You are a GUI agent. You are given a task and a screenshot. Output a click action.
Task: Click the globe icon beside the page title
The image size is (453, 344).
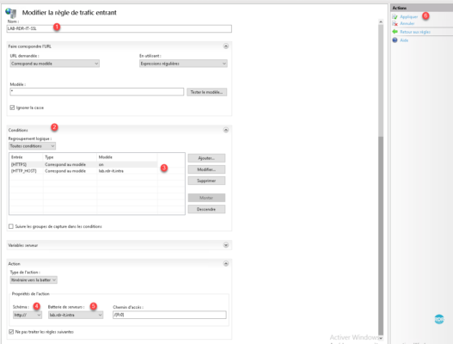tap(11, 13)
